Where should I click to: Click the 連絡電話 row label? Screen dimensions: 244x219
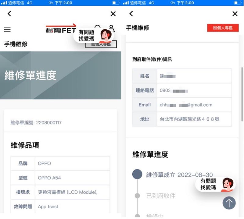[145, 90]
